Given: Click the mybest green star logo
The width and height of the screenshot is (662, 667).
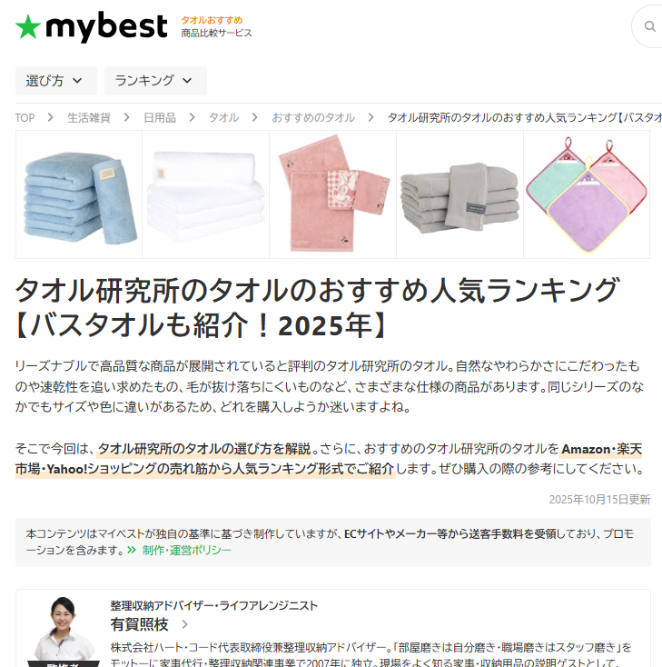Looking at the screenshot, I should pos(28,26).
